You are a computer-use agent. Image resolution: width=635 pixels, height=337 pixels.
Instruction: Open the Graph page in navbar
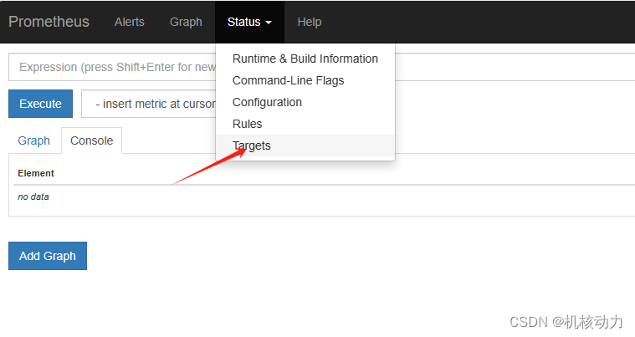(186, 22)
